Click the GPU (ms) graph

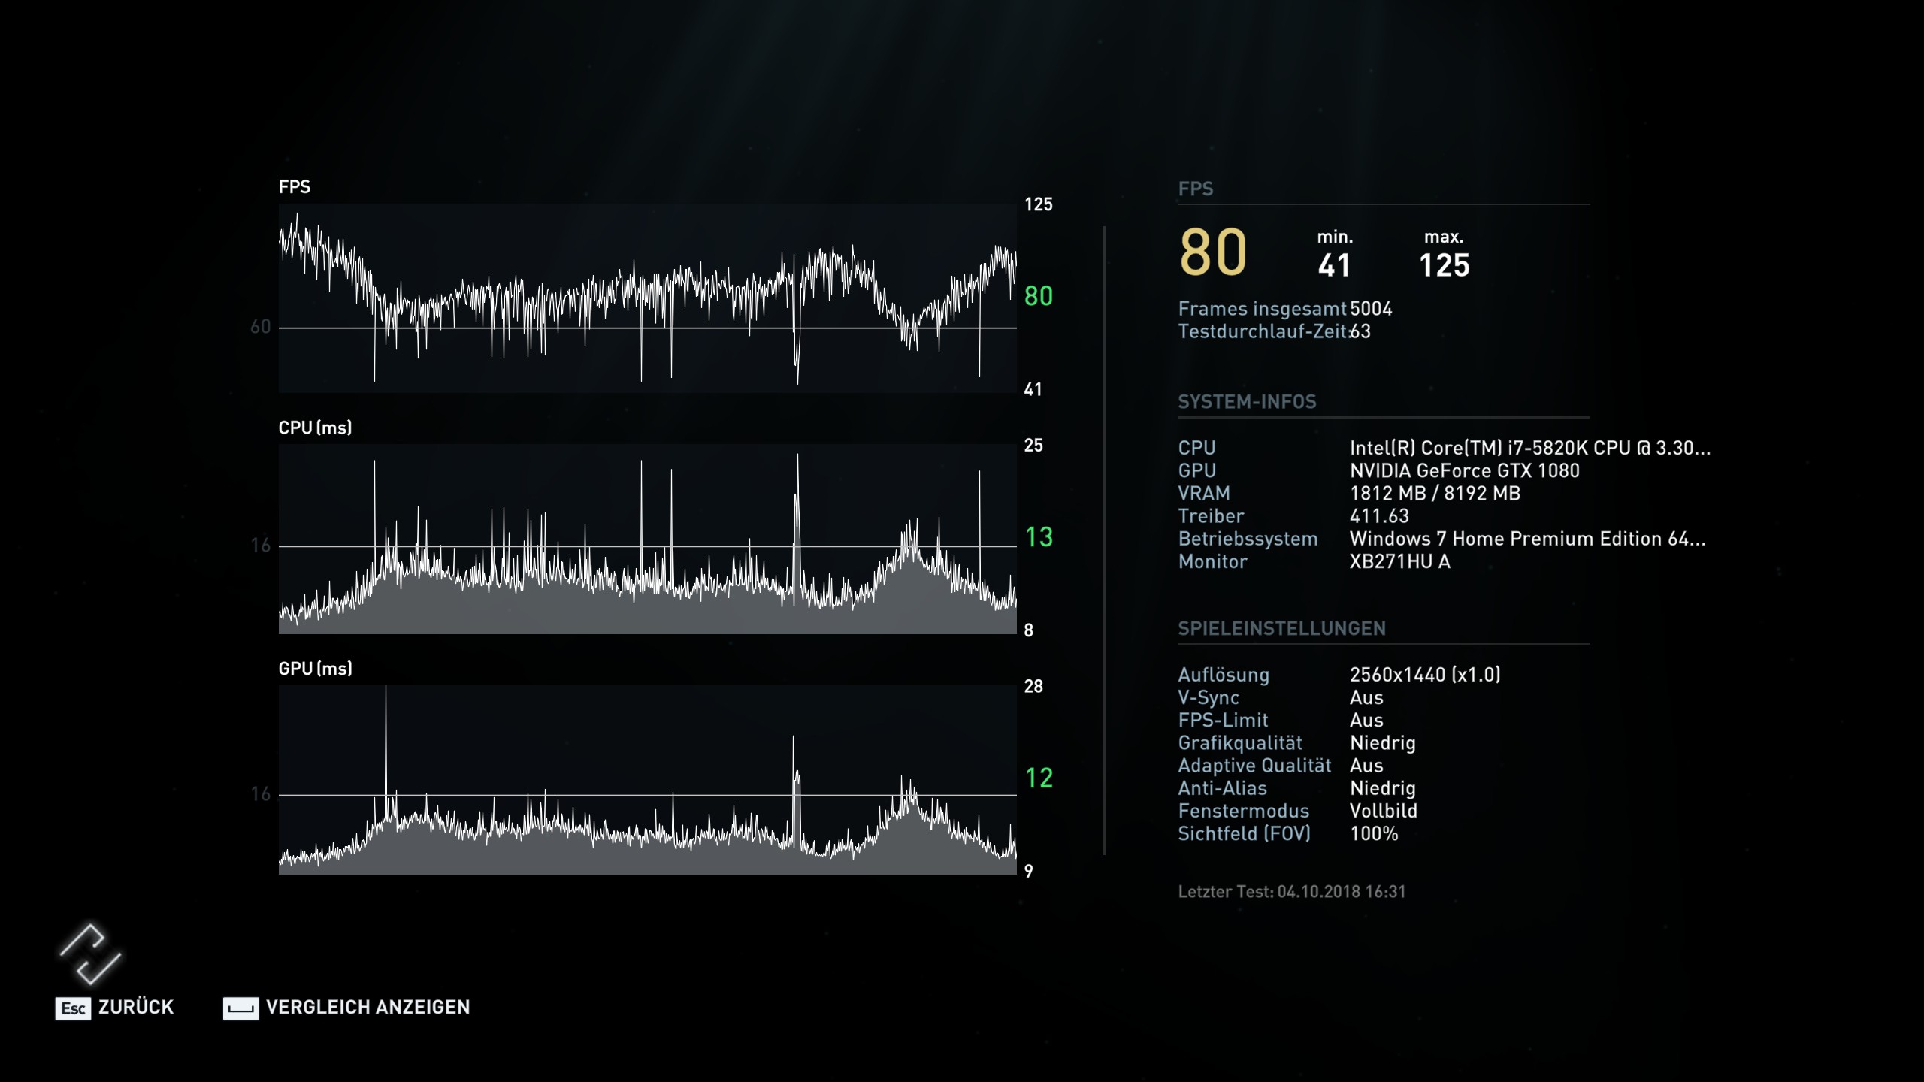click(x=647, y=779)
